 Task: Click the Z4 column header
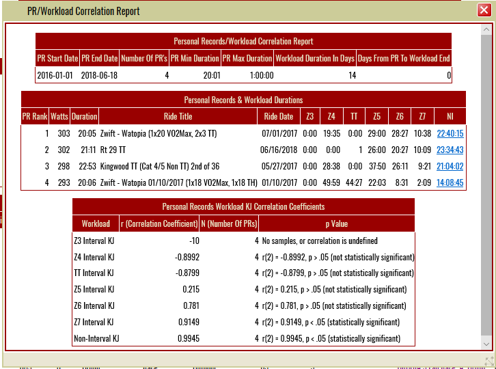[331, 116]
